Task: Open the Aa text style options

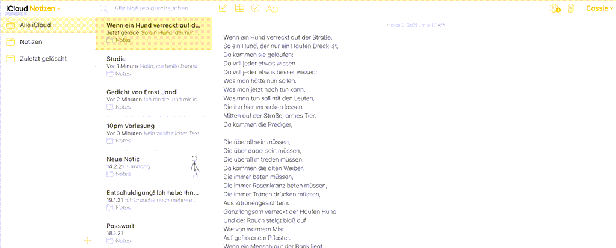Action: pos(272,8)
